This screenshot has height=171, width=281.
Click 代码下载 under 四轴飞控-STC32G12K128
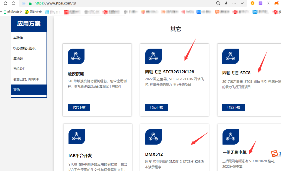(156, 107)
